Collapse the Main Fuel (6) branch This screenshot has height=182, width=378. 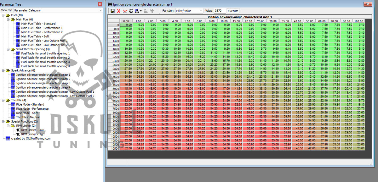(8, 19)
